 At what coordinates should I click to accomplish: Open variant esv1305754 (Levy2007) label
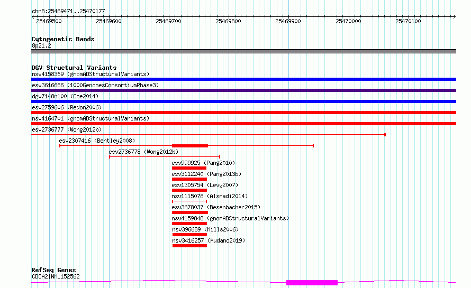tap(205, 185)
